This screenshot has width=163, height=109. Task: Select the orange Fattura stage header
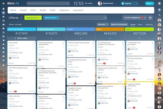(110, 29)
